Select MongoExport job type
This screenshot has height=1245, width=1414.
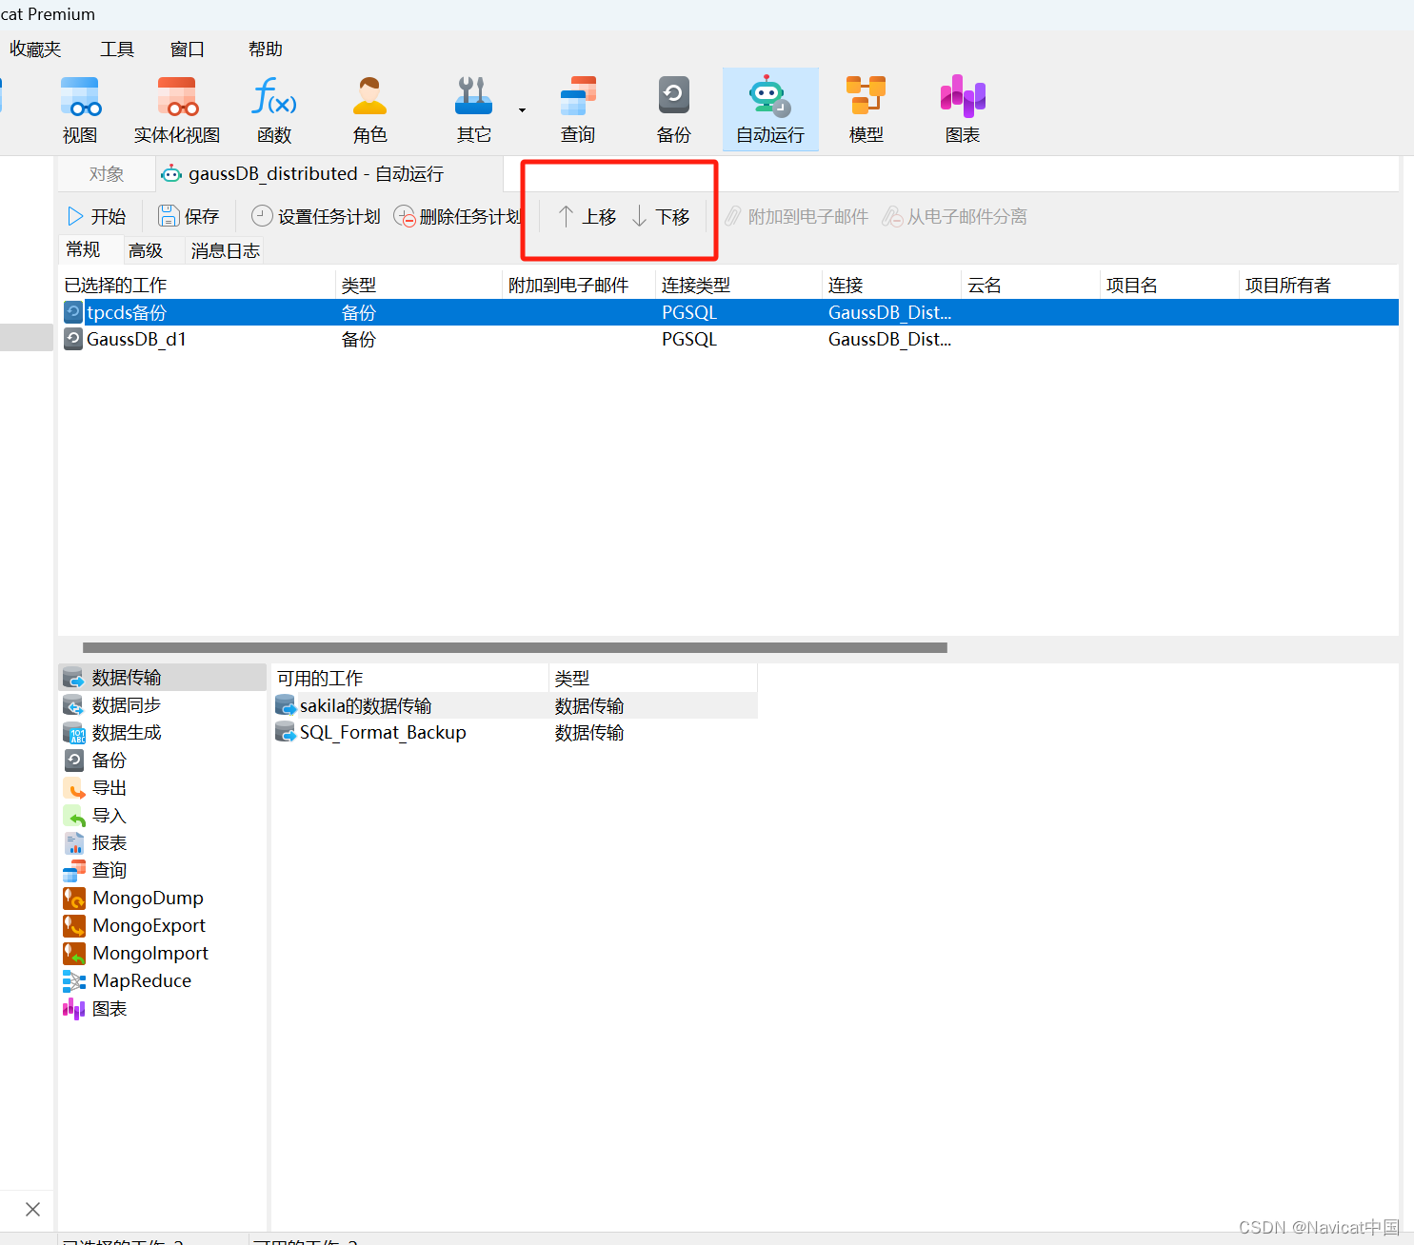pyautogui.click(x=162, y=925)
